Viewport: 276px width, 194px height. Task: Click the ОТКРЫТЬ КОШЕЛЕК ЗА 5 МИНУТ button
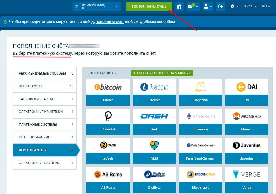tap(162, 73)
